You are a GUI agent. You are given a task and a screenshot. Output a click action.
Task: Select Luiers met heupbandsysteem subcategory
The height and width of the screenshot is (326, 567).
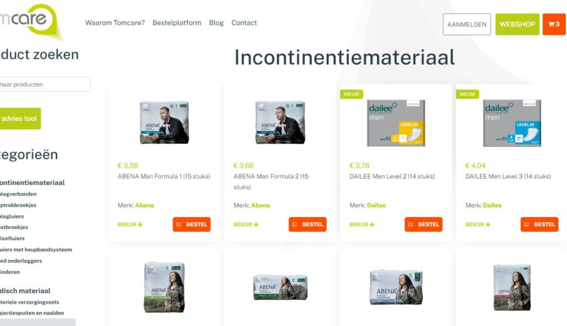coord(36,250)
